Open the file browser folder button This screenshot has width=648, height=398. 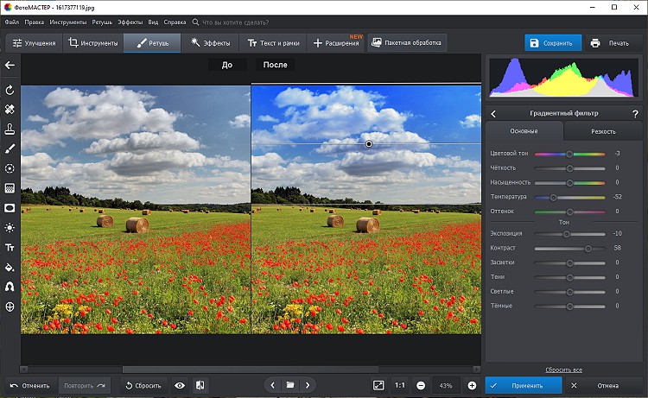pos(290,385)
